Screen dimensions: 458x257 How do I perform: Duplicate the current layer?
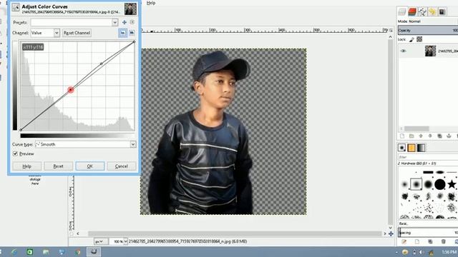pos(439,136)
